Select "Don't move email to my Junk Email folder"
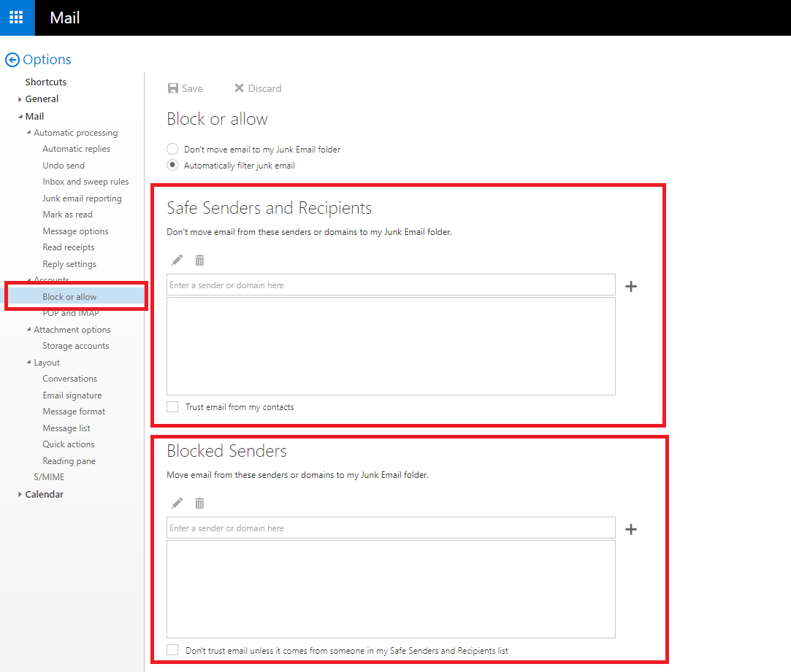The image size is (791, 672). pos(172,149)
